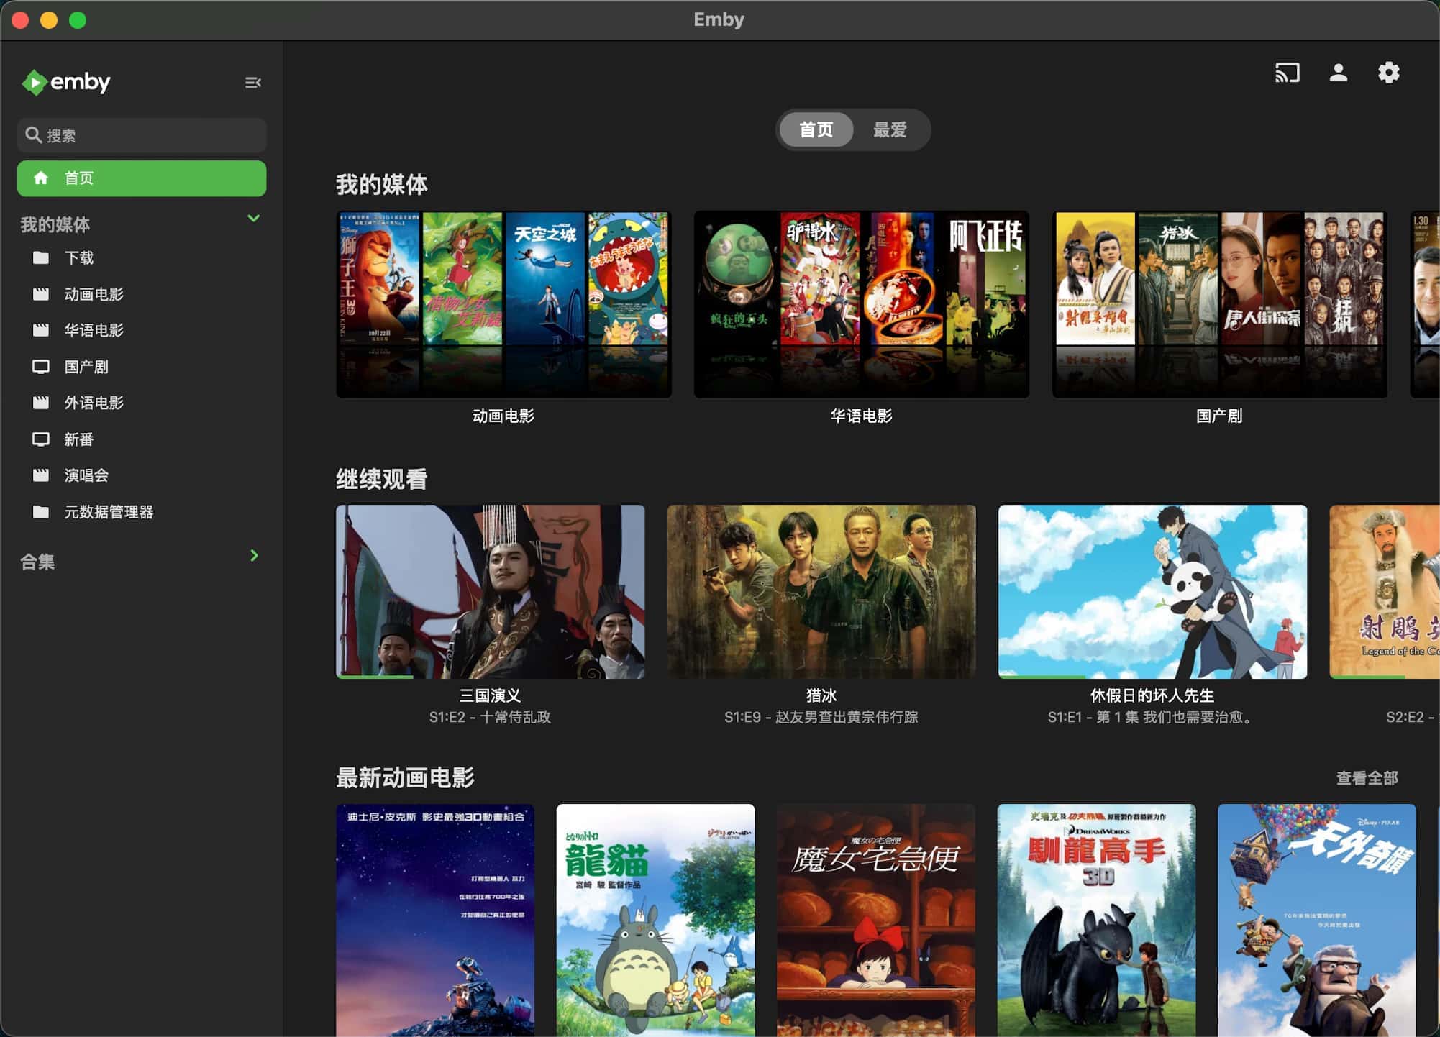This screenshot has width=1440, height=1037.
Task: Open the user profile icon
Action: coord(1338,73)
